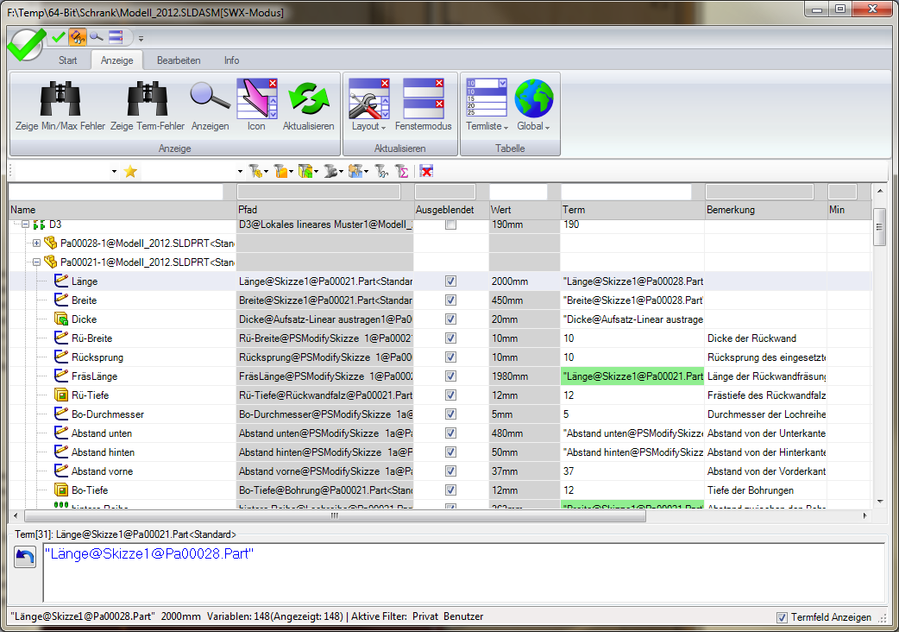Click the yellow star favorite icon
Screen dimensions: 899x632
(x=130, y=172)
